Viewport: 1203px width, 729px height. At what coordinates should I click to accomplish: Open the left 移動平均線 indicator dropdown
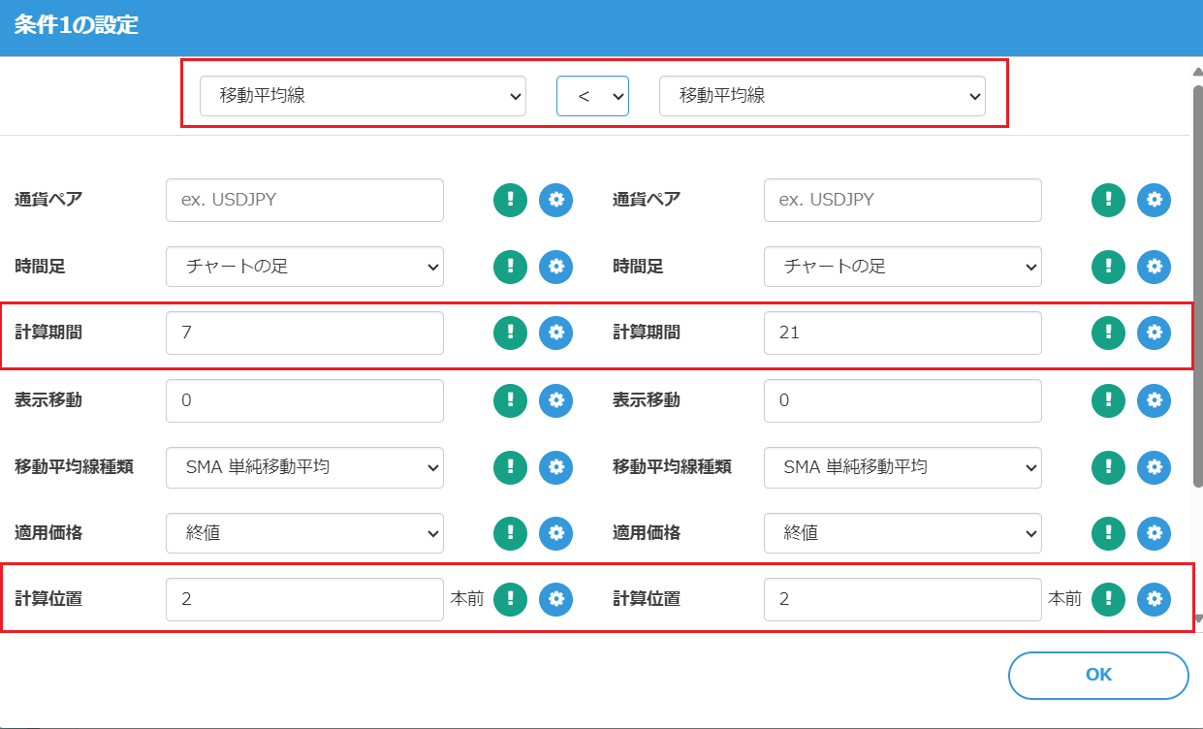coord(363,96)
